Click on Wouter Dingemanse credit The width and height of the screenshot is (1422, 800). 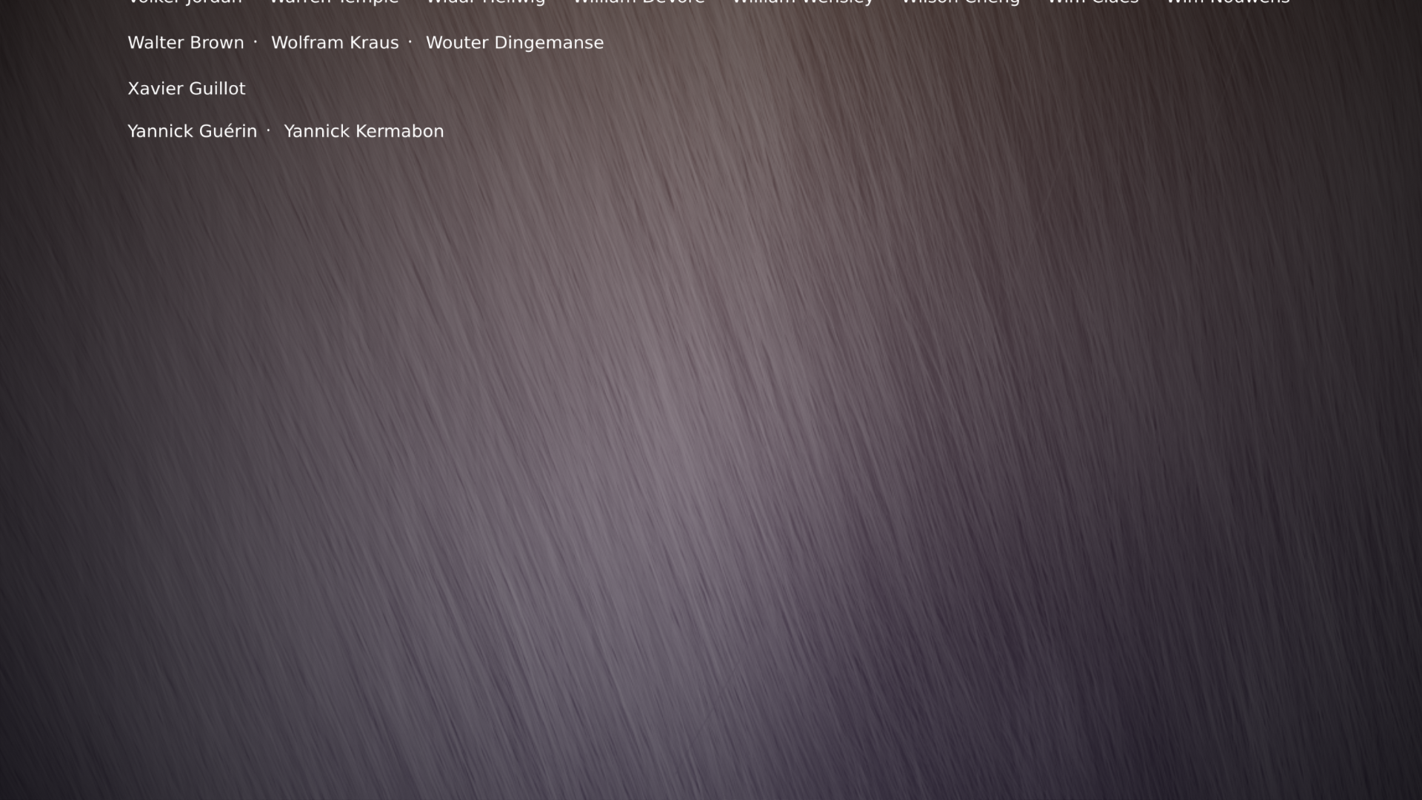tap(514, 43)
